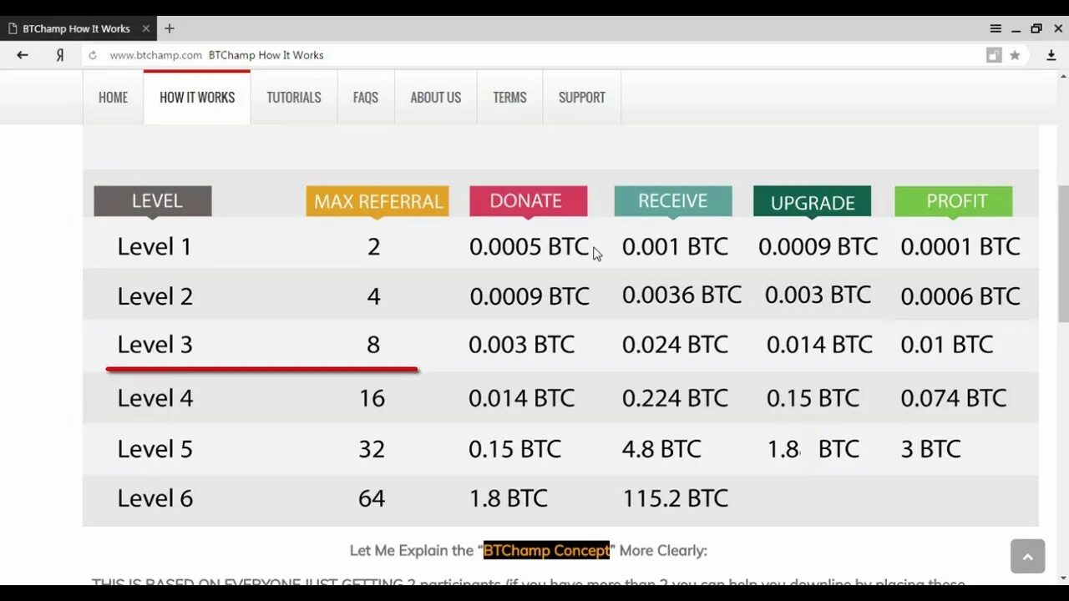Click the browser back arrow
The width and height of the screenshot is (1069, 601).
(x=23, y=55)
